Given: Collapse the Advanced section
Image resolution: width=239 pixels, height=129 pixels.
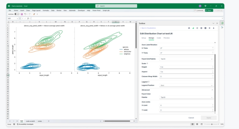Looking at the screenshot, I should click(212, 90).
